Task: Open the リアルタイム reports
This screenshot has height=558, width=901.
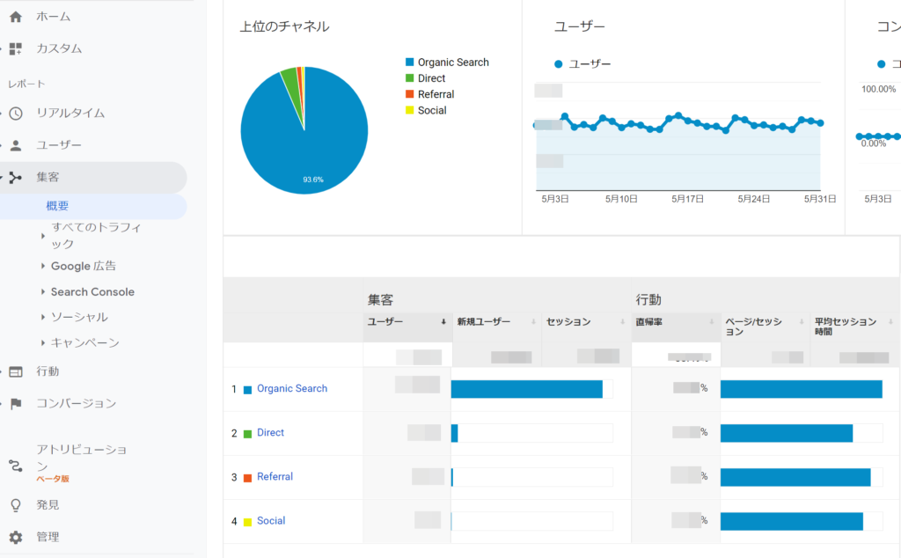Action: pos(70,114)
